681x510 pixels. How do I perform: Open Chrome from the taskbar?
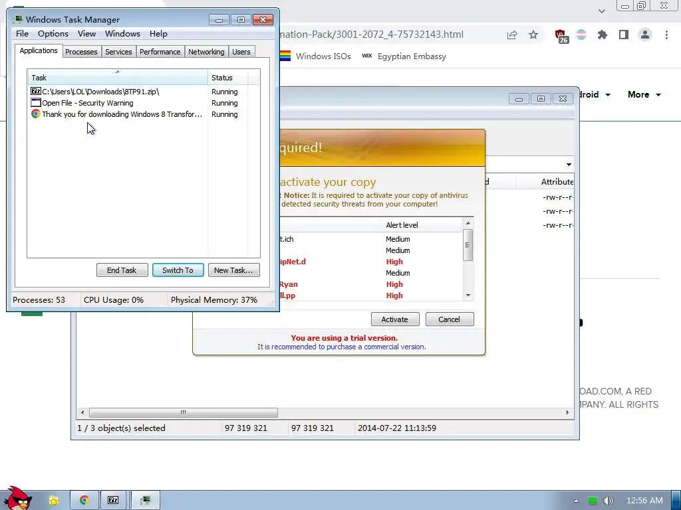tap(84, 501)
